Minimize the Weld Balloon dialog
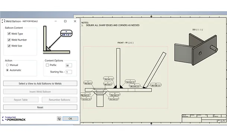 pos(55,21)
